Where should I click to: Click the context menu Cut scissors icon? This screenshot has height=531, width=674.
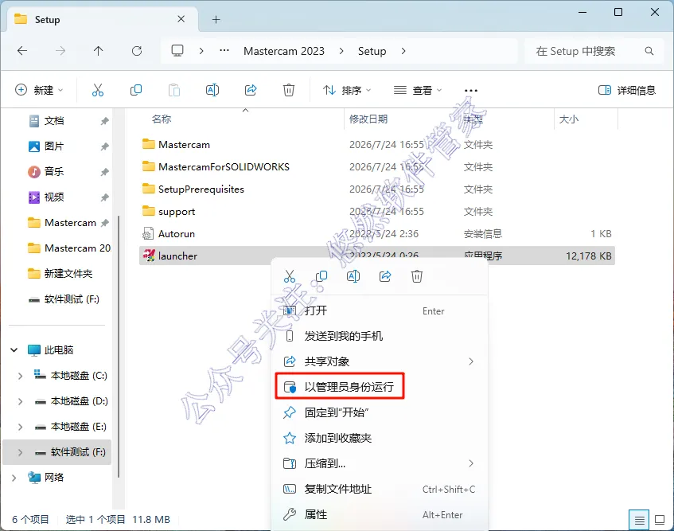(290, 276)
